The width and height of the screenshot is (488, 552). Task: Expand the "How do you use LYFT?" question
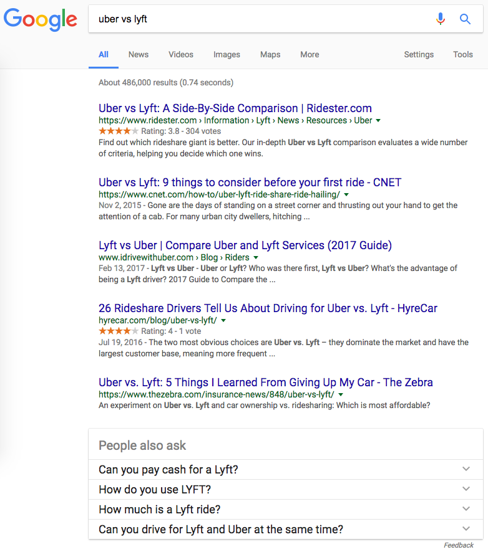click(466, 489)
